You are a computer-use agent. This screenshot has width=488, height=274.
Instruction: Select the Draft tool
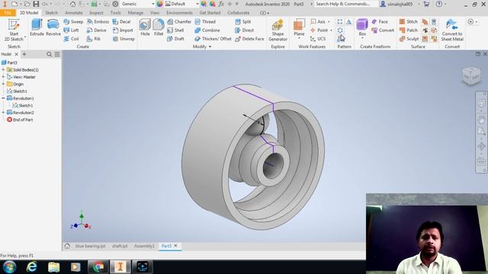click(175, 39)
